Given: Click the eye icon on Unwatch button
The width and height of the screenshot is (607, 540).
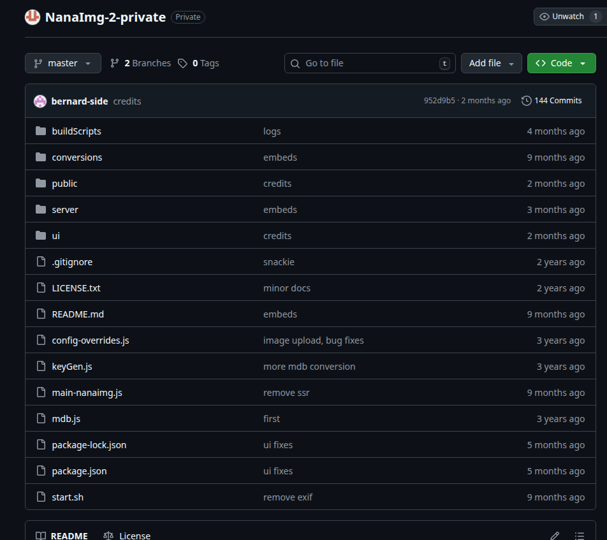Looking at the screenshot, I should coord(545,17).
